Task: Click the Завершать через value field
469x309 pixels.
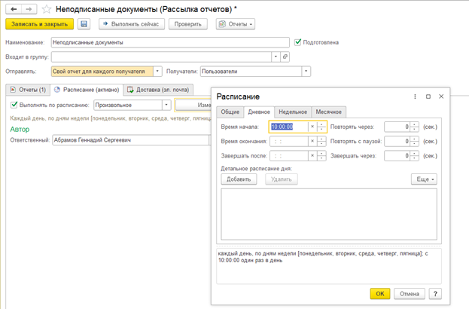Action: [x=397, y=156]
